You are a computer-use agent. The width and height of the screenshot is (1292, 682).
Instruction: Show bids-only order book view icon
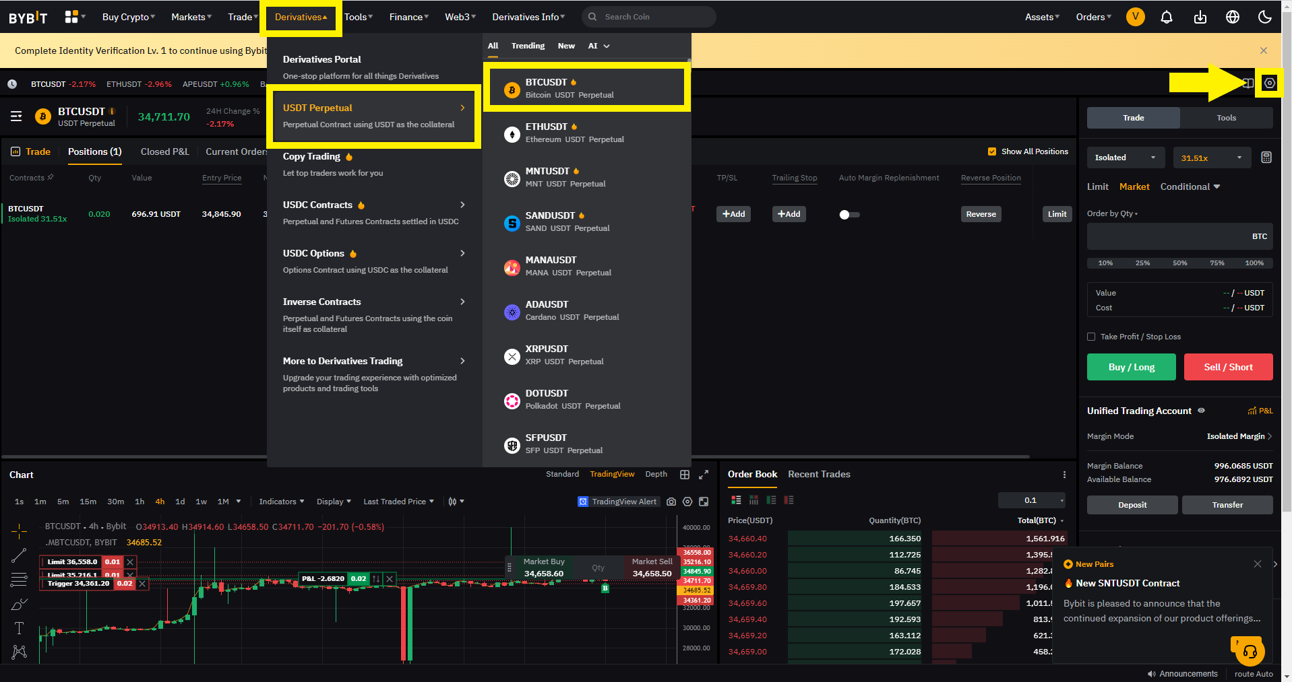(x=771, y=500)
